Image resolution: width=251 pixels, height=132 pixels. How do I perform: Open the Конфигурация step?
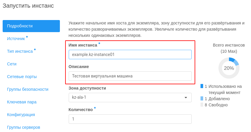click(21, 115)
